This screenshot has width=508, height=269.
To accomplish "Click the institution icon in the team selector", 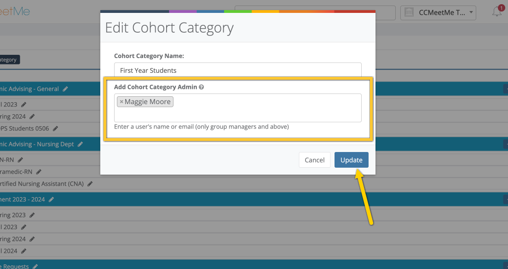I will coord(409,12).
